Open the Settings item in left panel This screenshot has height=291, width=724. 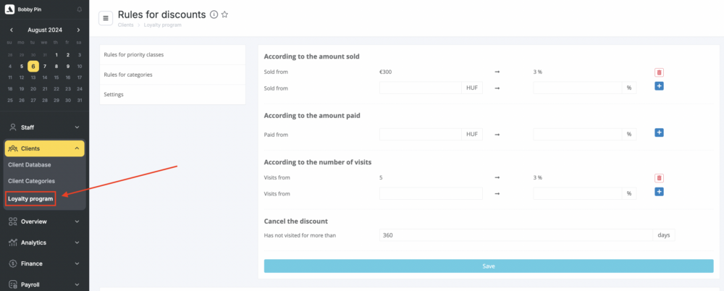[114, 94]
